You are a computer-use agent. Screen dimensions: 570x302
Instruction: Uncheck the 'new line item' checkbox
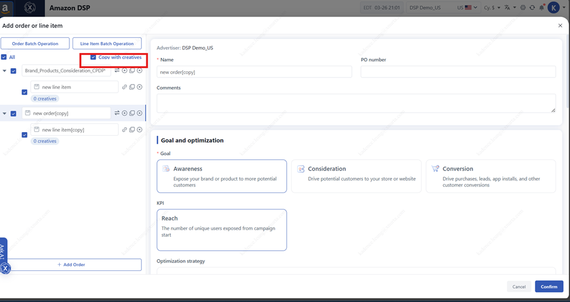coord(24,93)
